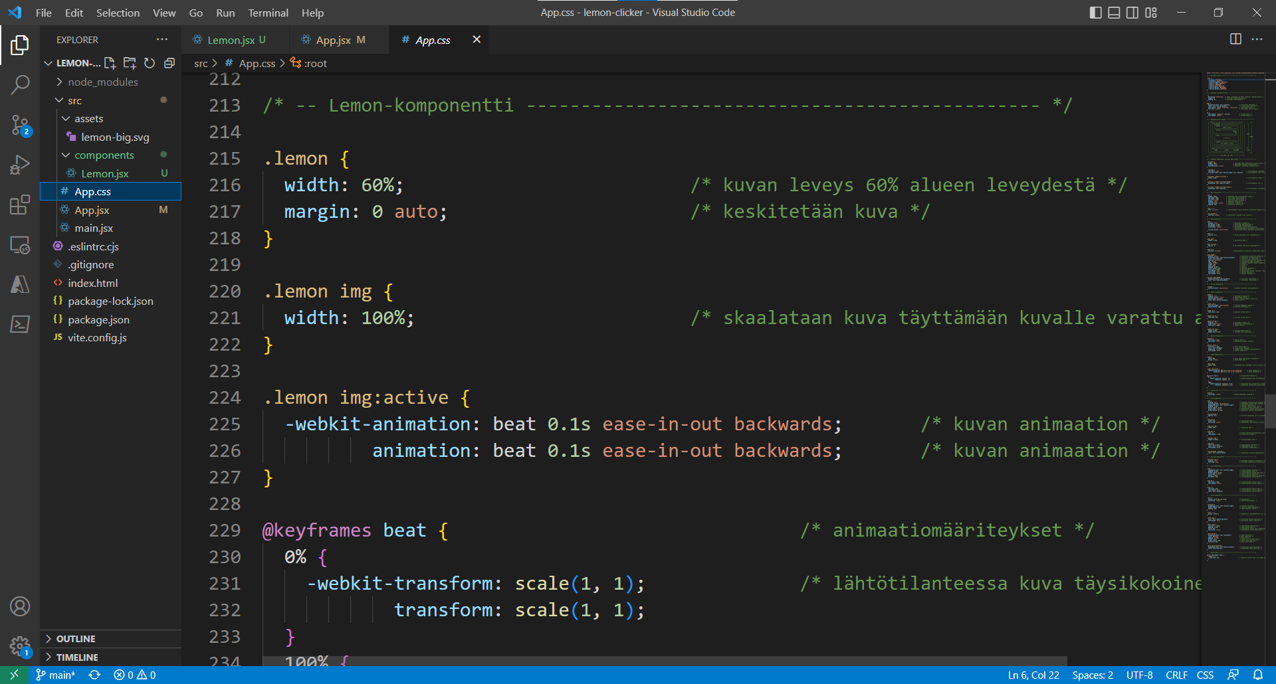Image resolution: width=1276 pixels, height=684 pixels.
Task: Open the File menu
Action: pos(44,13)
